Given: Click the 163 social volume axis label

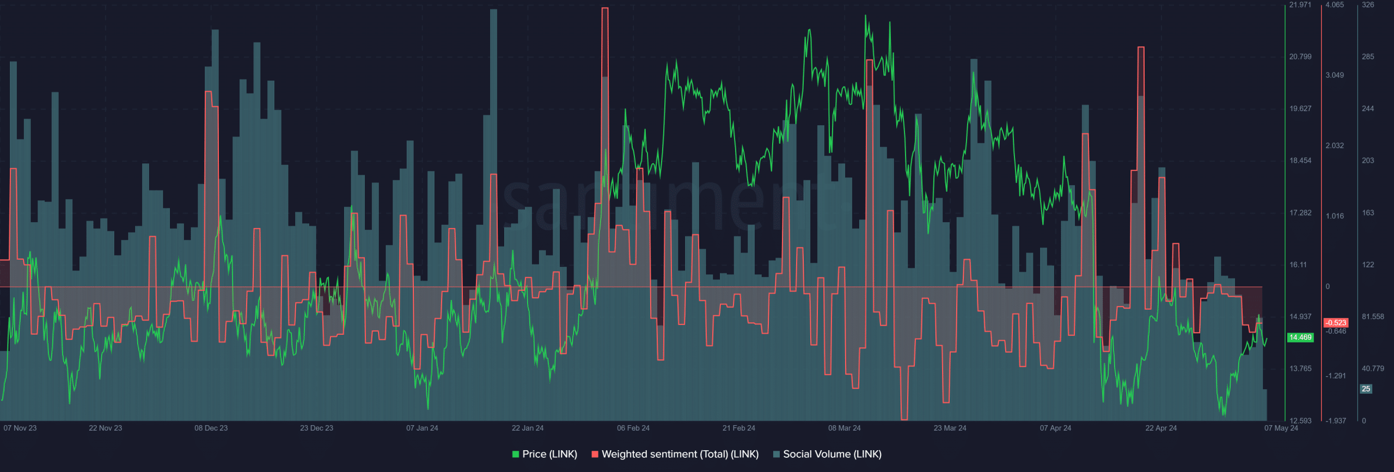Looking at the screenshot, I should (1368, 213).
